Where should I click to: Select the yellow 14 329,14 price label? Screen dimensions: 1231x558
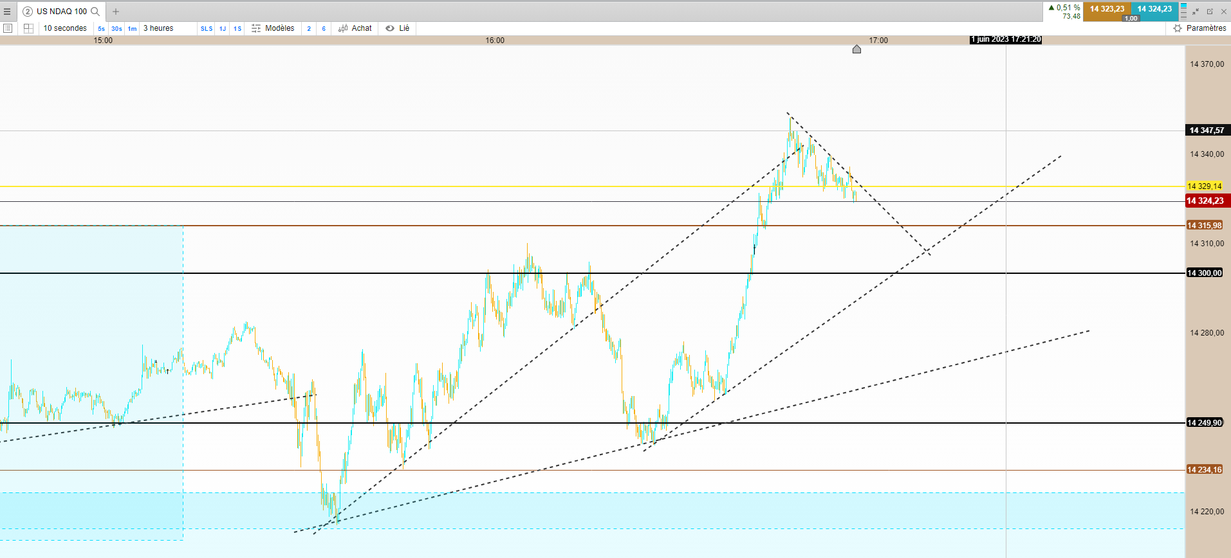click(1204, 186)
